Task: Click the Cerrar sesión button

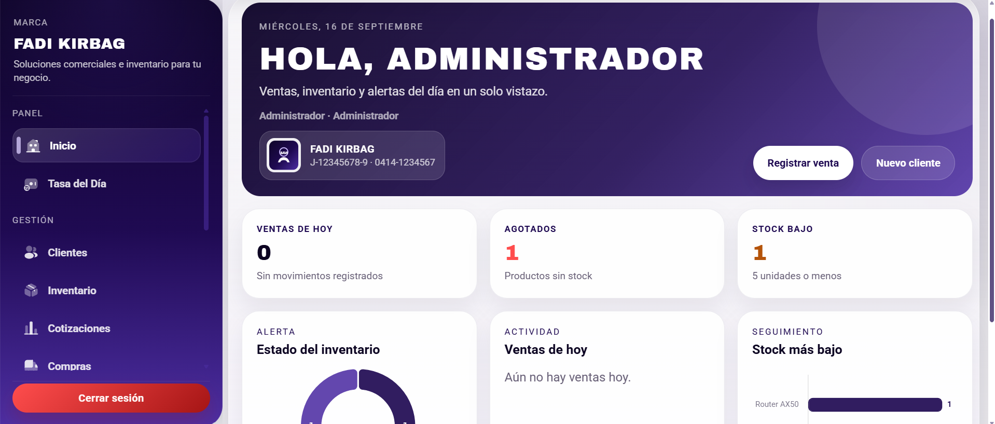Action: [x=111, y=398]
